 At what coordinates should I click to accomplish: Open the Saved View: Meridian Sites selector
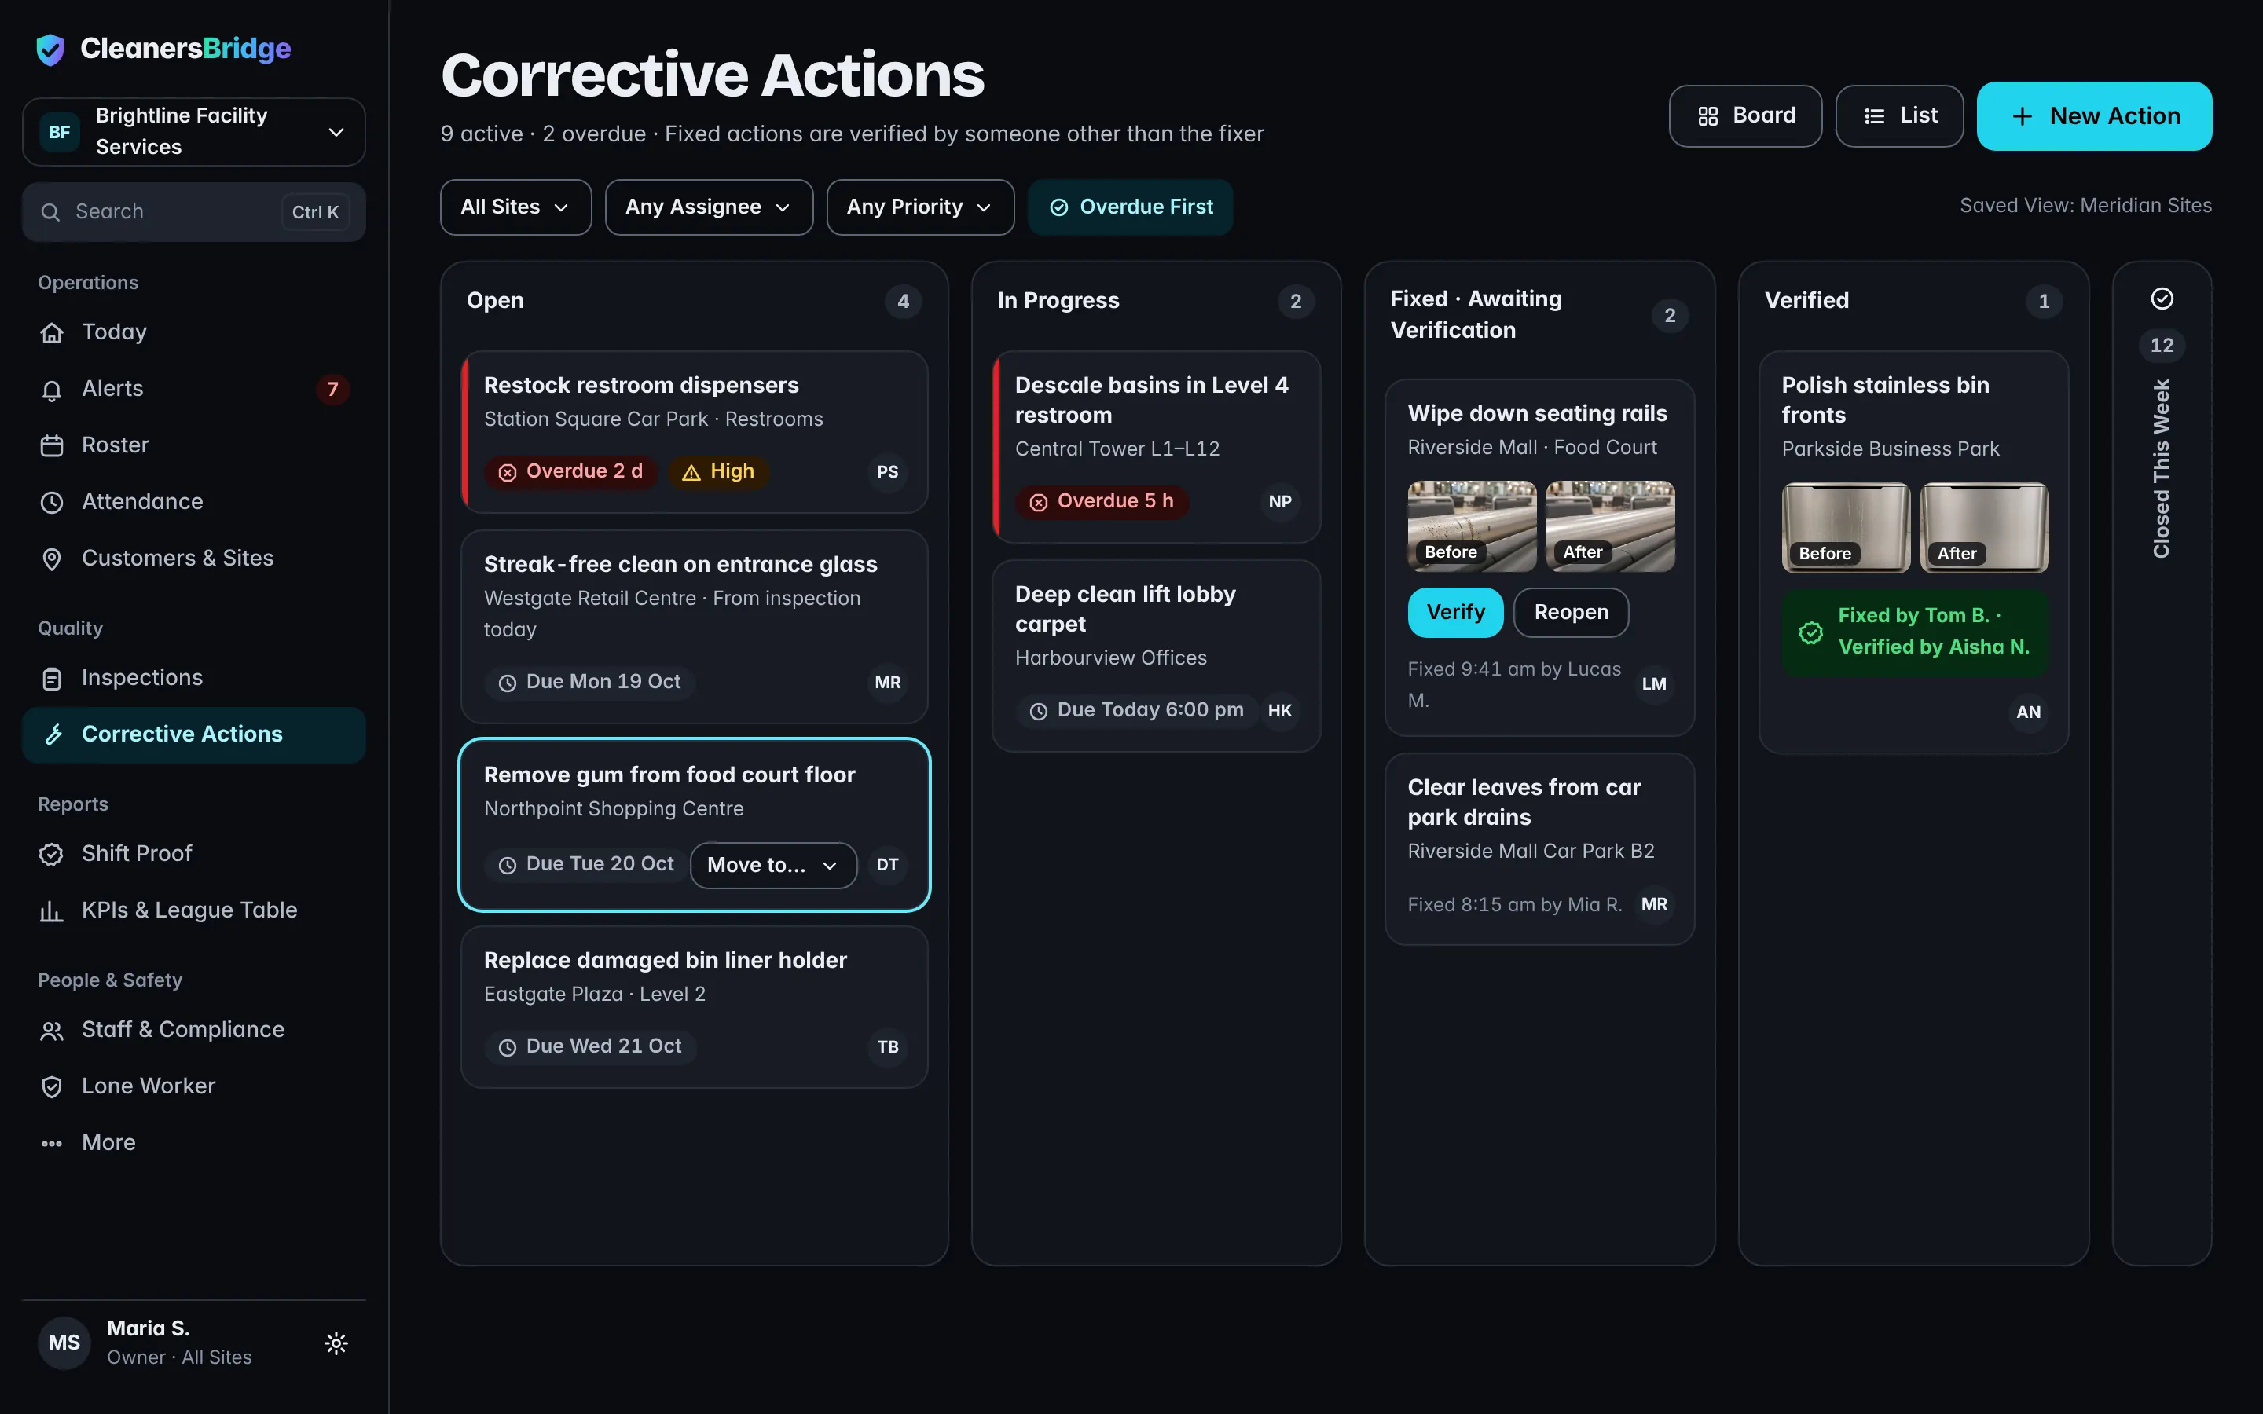point(2085,206)
